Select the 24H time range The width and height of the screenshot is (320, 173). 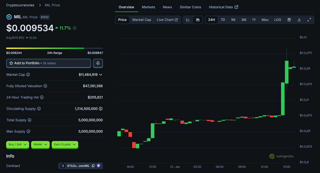pos(211,20)
